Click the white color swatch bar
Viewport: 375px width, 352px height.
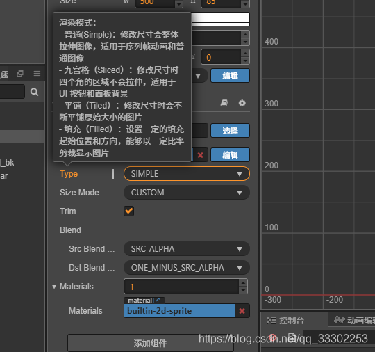221,19
